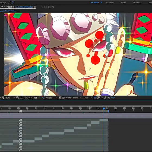Viewport: 152px width, 152px height.
Task: Open the Caméra active view dropdown
Action: tap(73, 98)
